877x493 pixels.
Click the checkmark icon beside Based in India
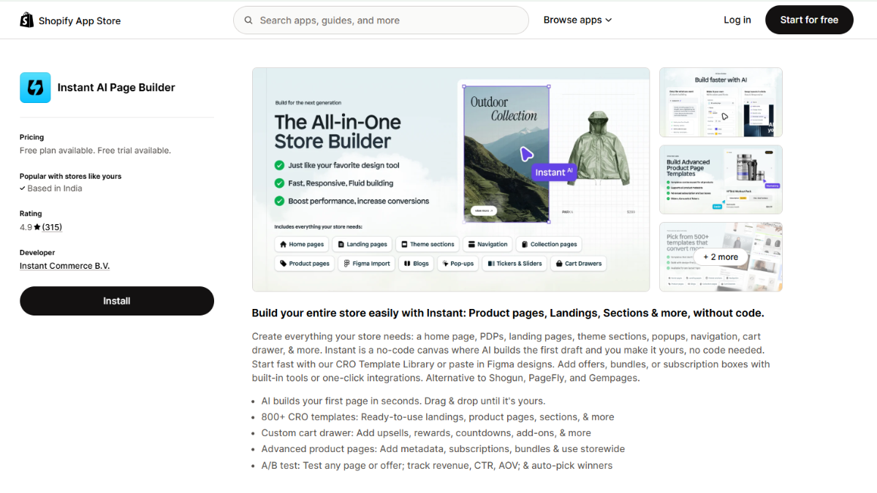tap(23, 188)
